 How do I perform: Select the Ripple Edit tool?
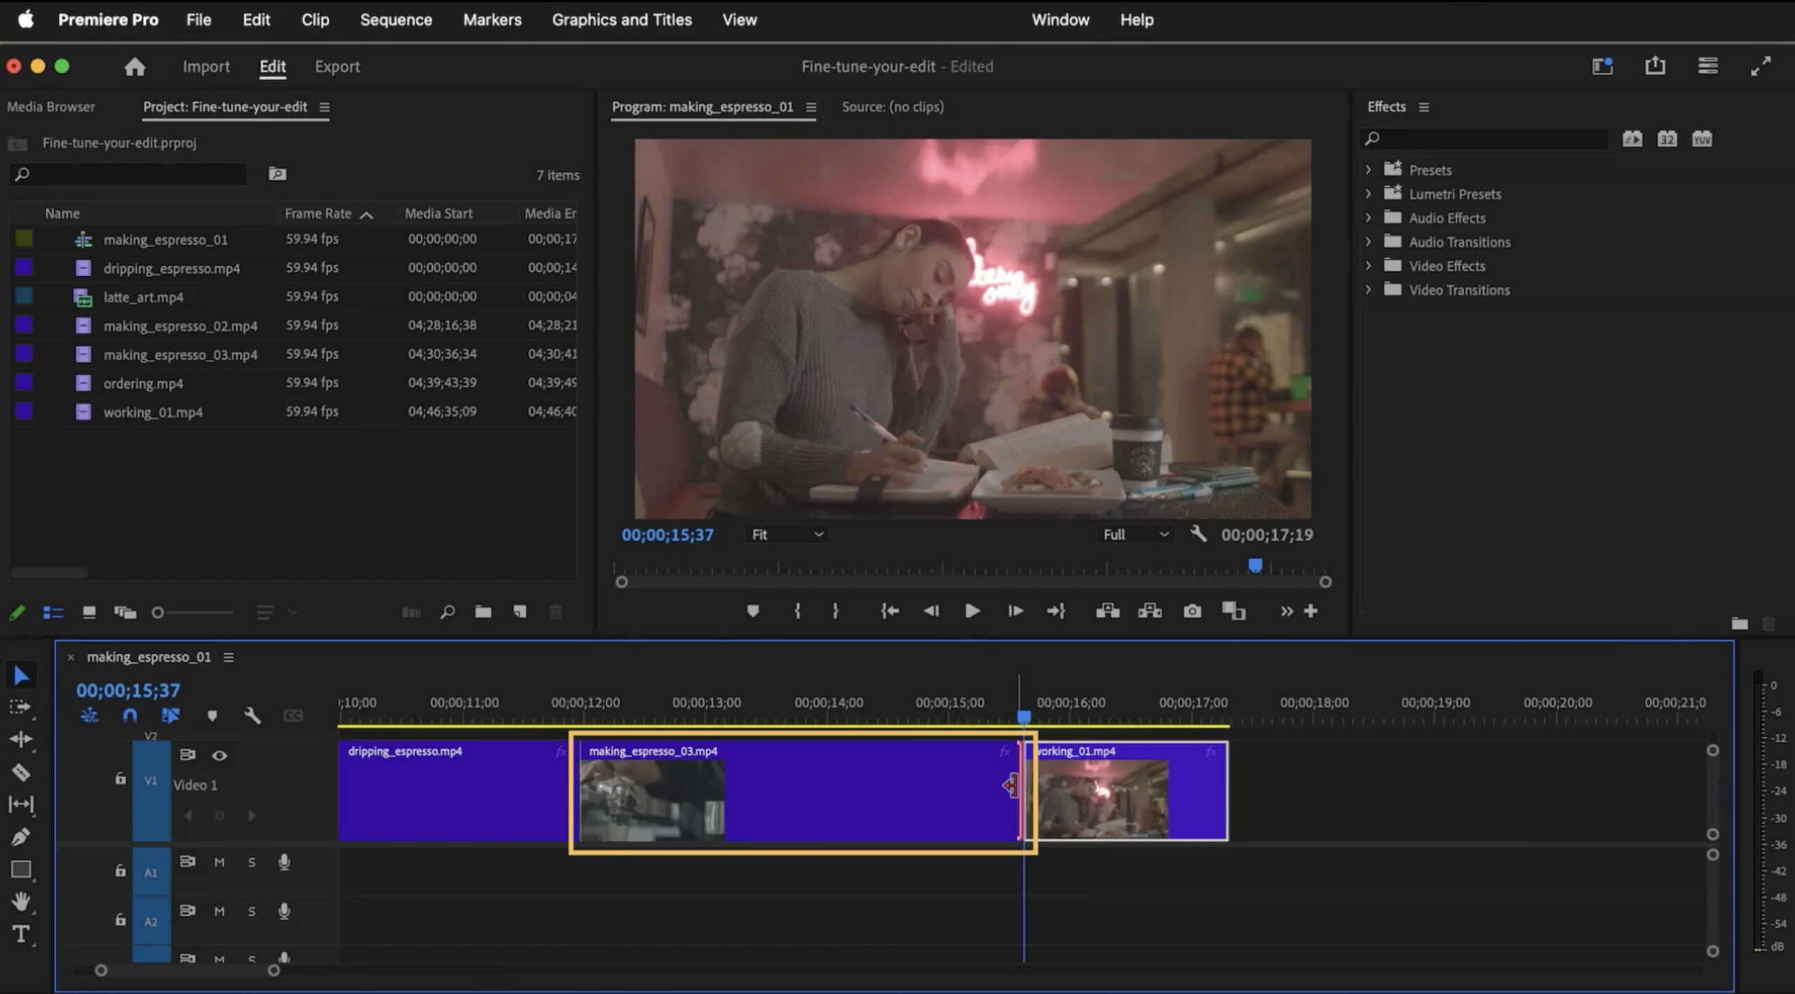[x=21, y=739]
